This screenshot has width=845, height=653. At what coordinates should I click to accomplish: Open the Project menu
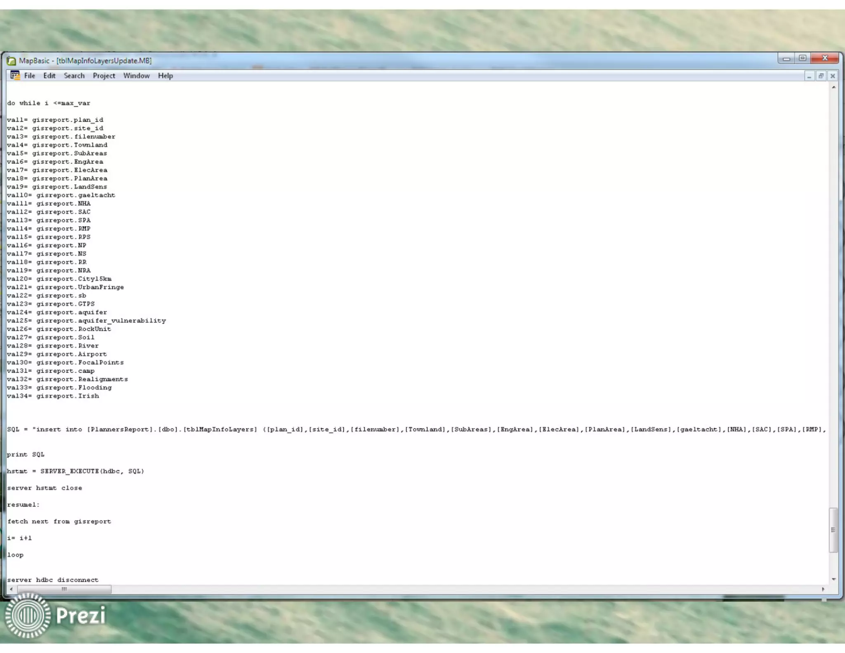(104, 76)
